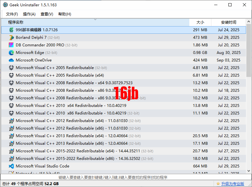This screenshot has height=187, width=252.
Task: Select the Borland Delphi 7 icon
Action: tap(11, 38)
